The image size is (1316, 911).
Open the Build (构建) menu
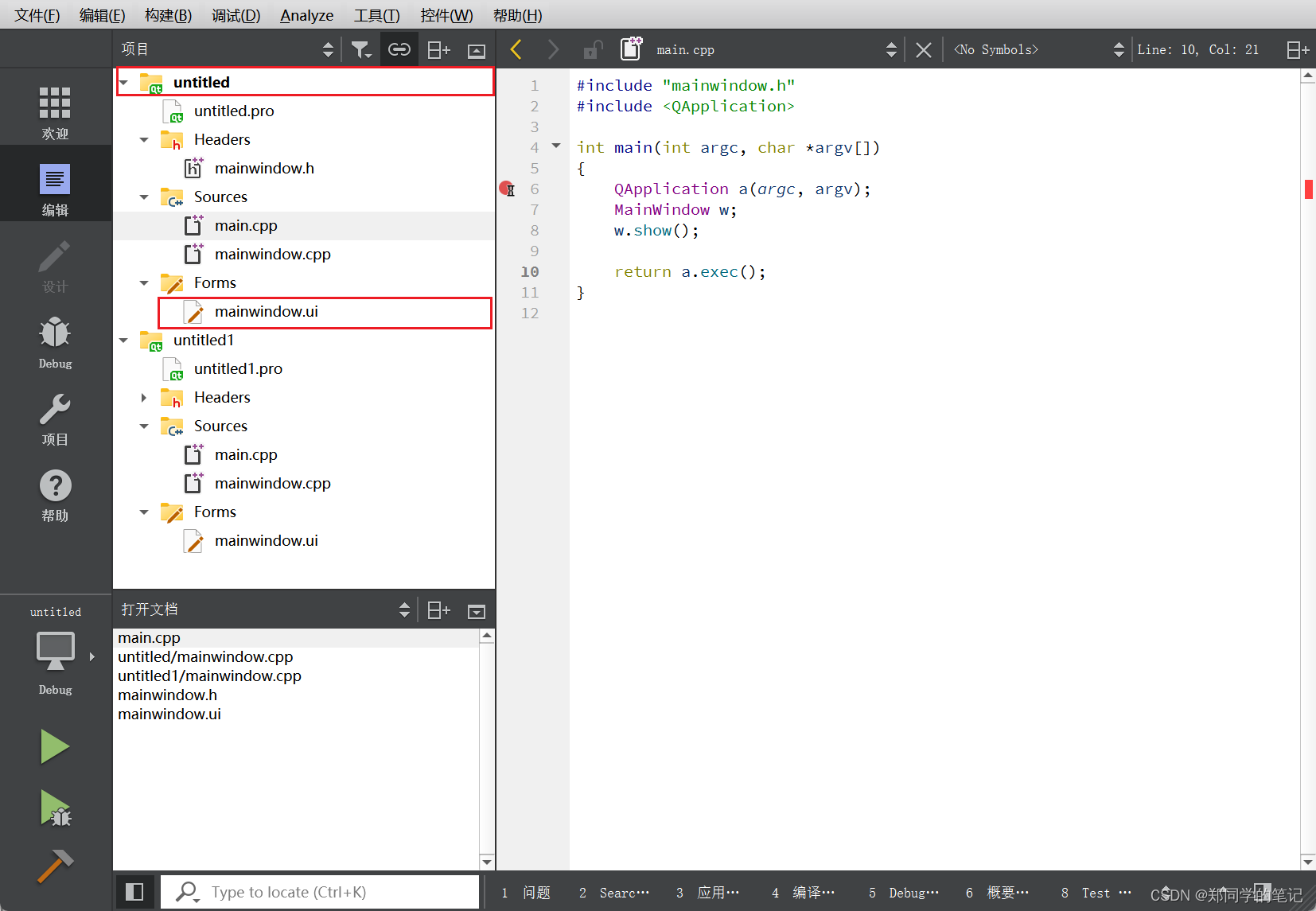coord(168,15)
